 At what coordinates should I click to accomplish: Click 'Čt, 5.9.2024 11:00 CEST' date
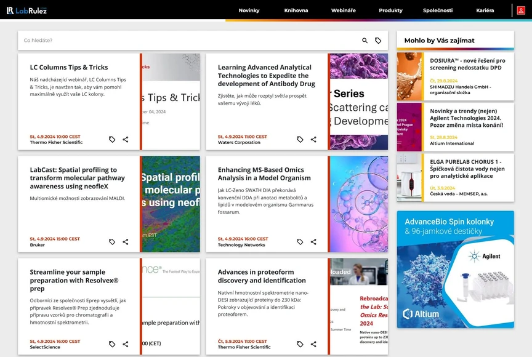(242, 342)
